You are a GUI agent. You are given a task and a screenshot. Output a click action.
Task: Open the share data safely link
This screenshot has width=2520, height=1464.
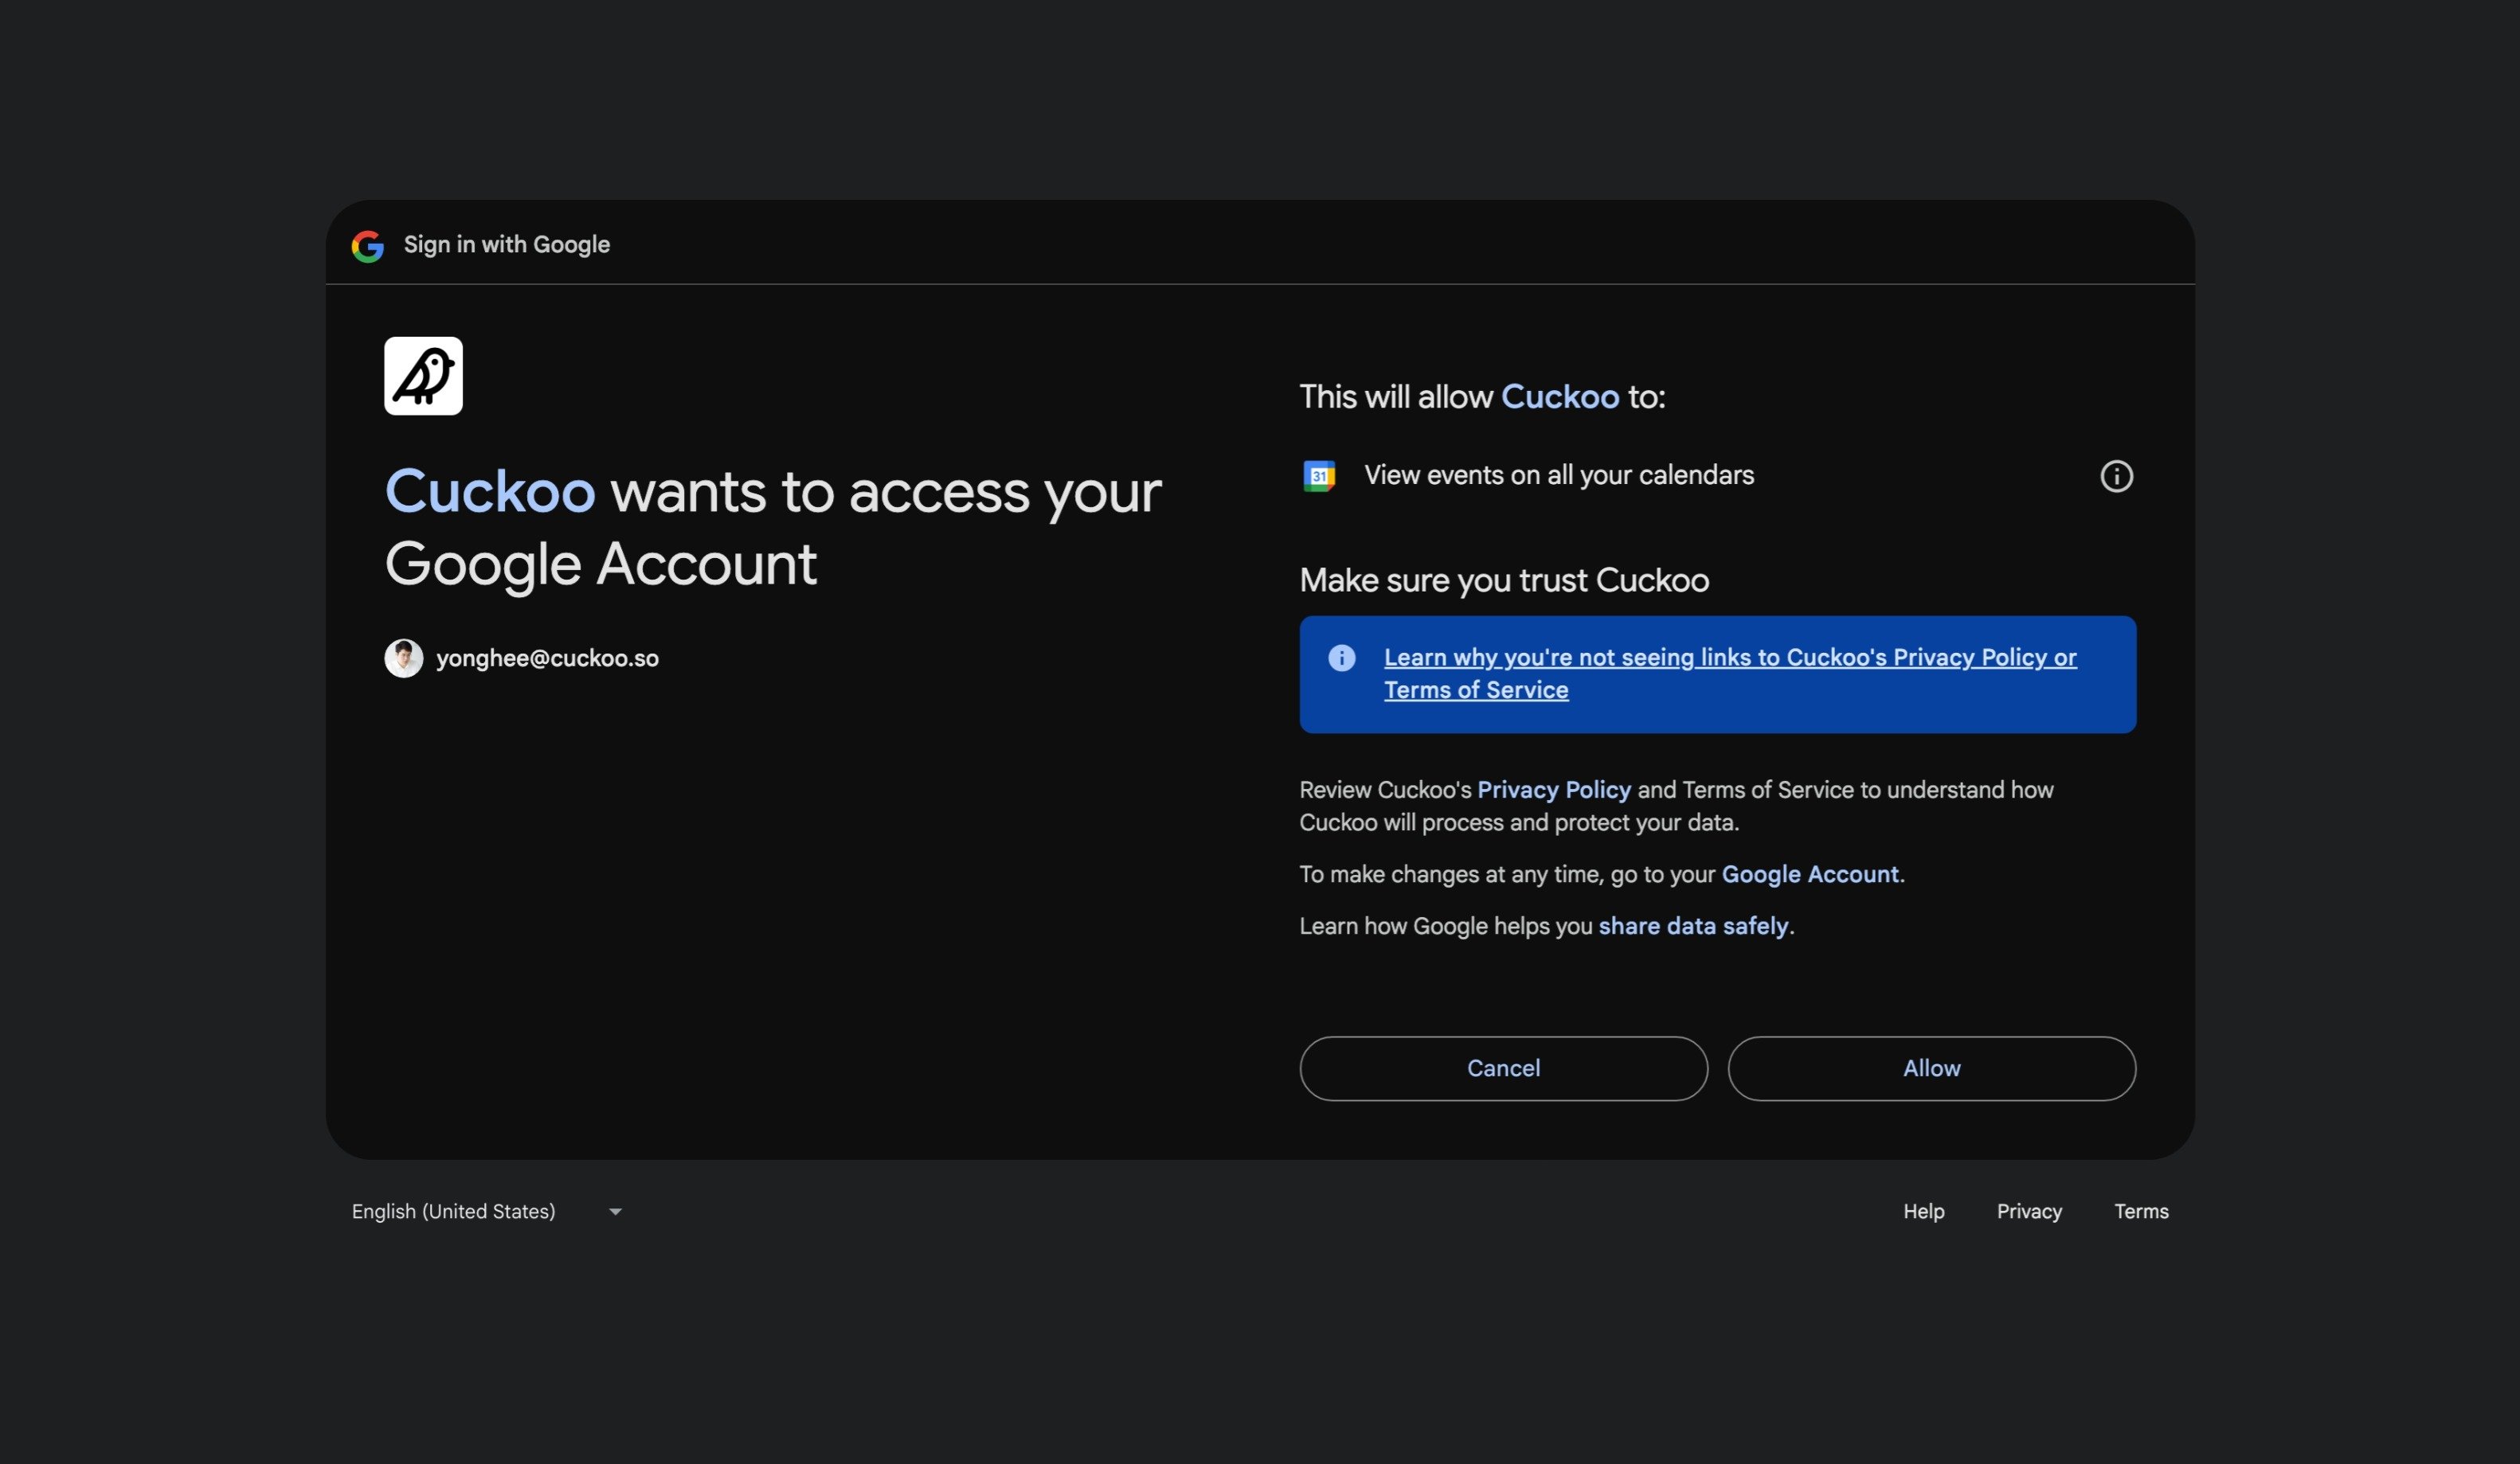tap(1693, 927)
